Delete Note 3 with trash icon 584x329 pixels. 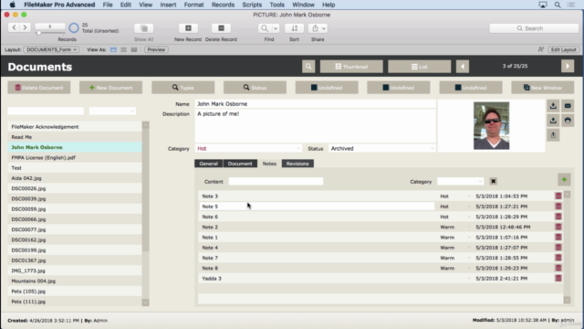pyautogui.click(x=558, y=196)
